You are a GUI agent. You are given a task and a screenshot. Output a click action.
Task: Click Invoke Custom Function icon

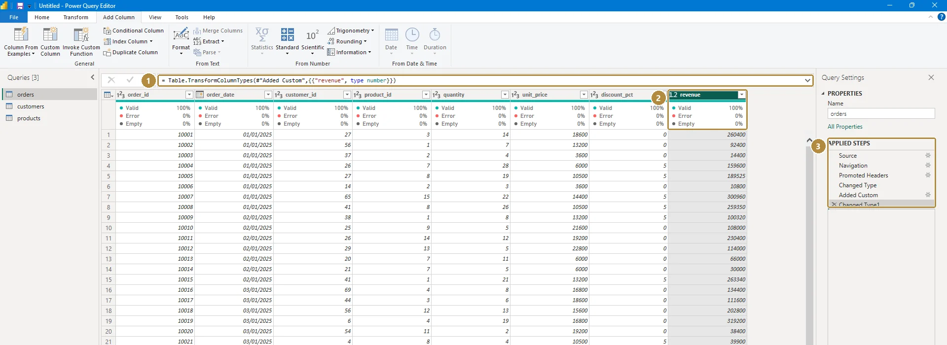point(81,34)
